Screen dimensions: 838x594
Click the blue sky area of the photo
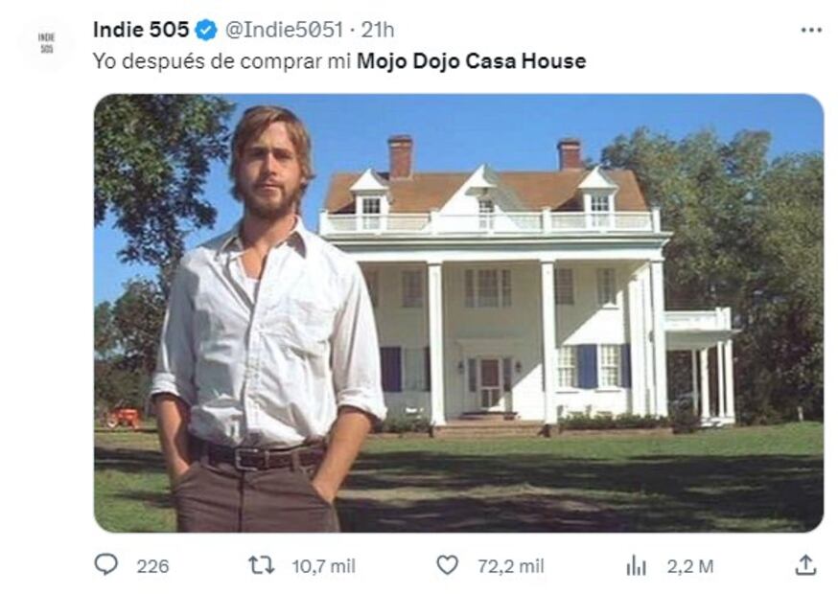(x=481, y=128)
